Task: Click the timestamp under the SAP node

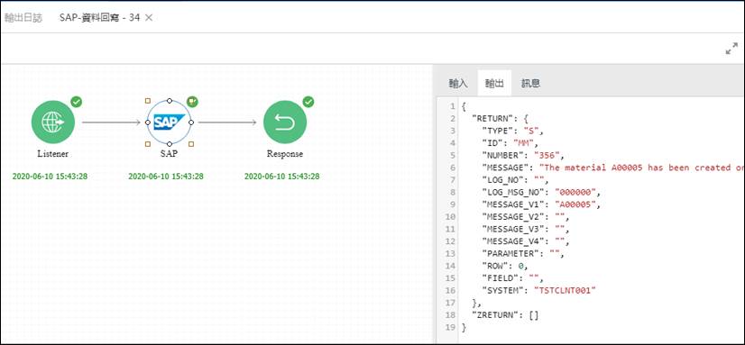Action: tap(166, 177)
